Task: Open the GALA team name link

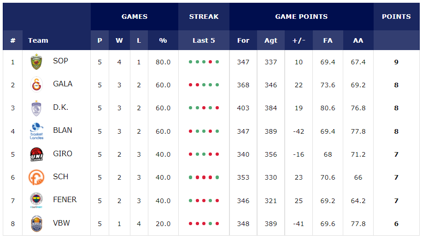Action: [x=63, y=84]
